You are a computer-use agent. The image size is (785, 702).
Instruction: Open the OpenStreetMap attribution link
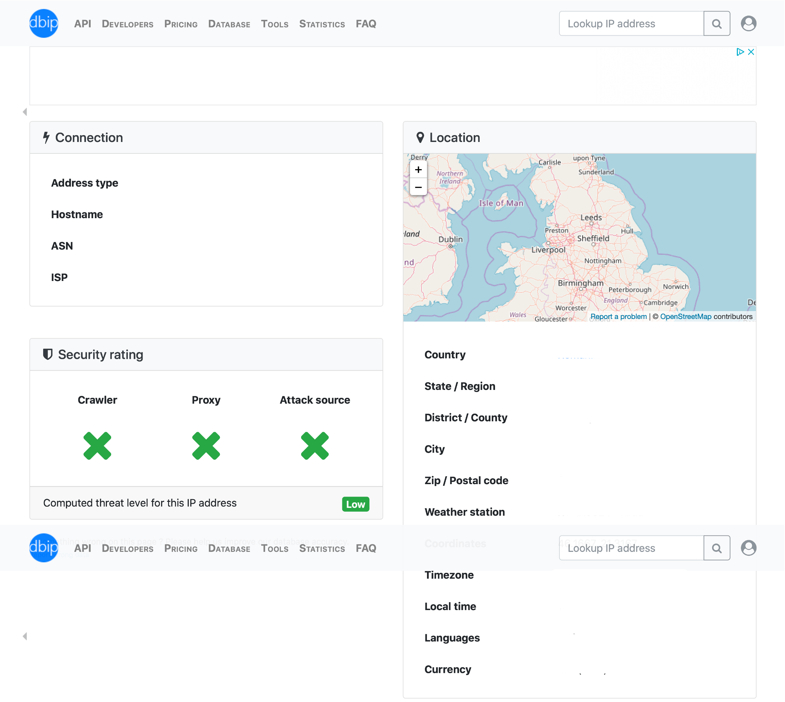(x=686, y=317)
